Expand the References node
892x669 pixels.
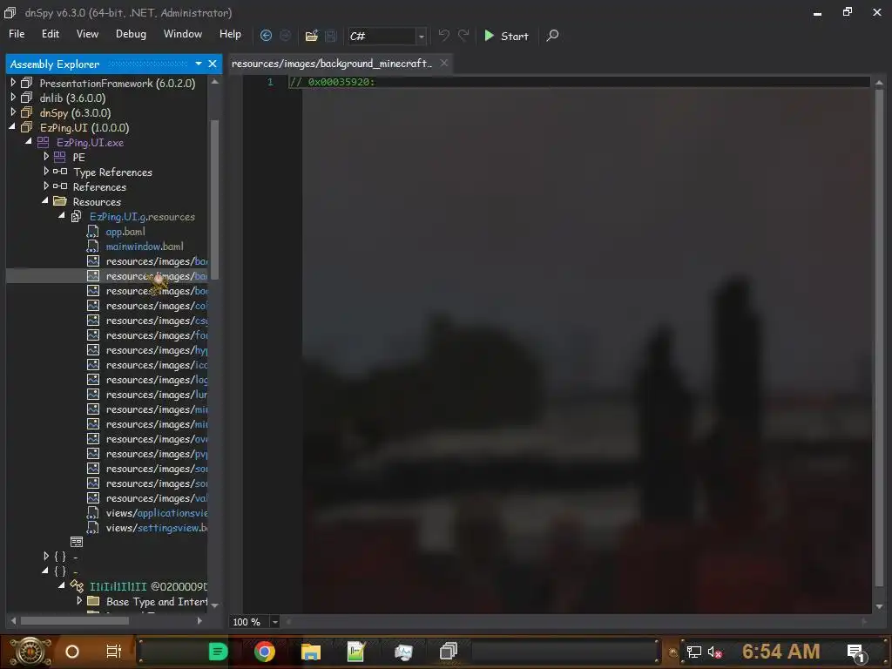(x=46, y=186)
